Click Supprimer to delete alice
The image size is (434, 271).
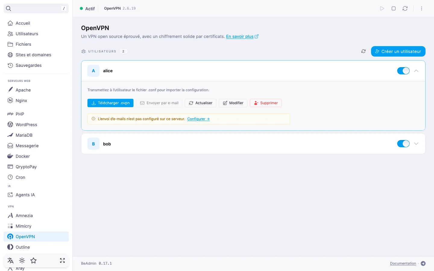(x=266, y=103)
